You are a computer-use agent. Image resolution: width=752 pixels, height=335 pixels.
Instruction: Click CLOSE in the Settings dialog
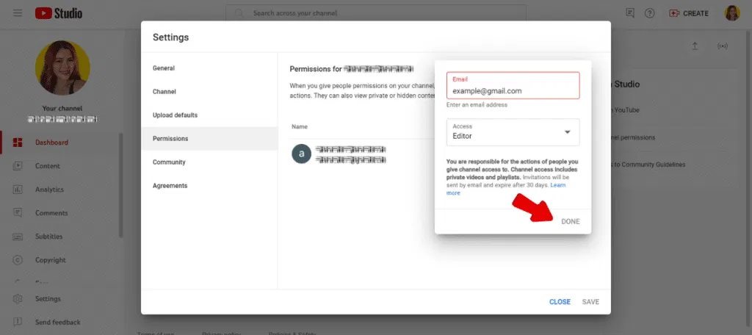pos(560,302)
